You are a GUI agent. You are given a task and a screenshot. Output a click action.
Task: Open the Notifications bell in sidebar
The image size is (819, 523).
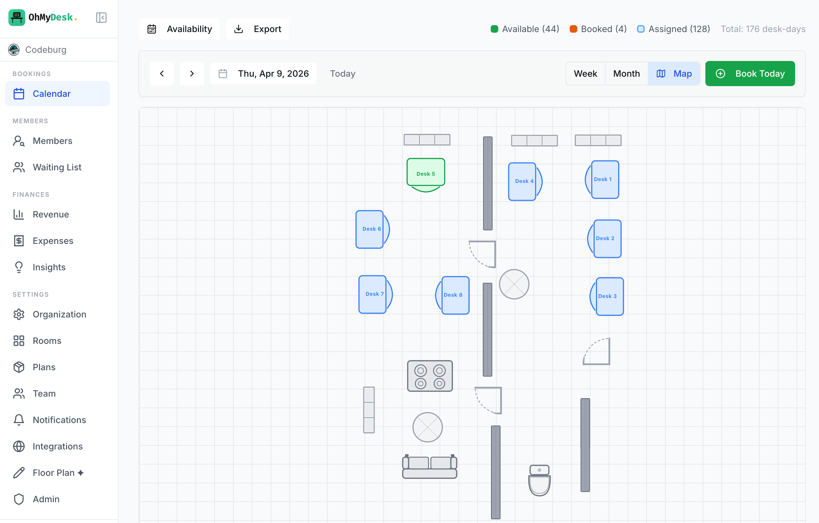[x=19, y=420]
